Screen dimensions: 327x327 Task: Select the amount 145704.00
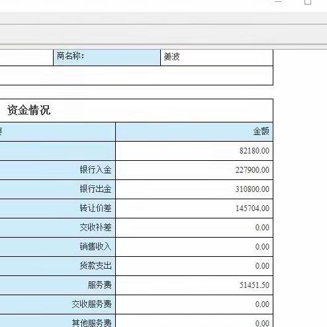coord(252,209)
